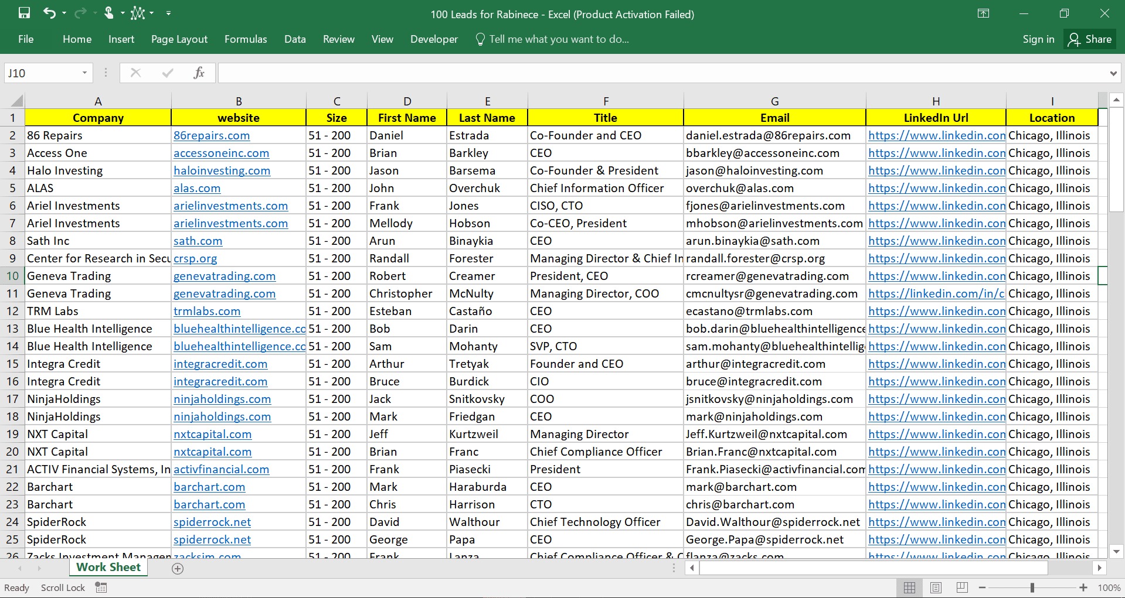Click the Normal view icon
The image size is (1125, 598).
click(909, 587)
